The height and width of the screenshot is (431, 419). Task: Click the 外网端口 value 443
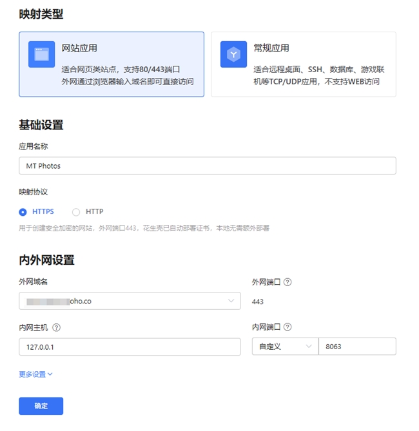pyautogui.click(x=258, y=302)
